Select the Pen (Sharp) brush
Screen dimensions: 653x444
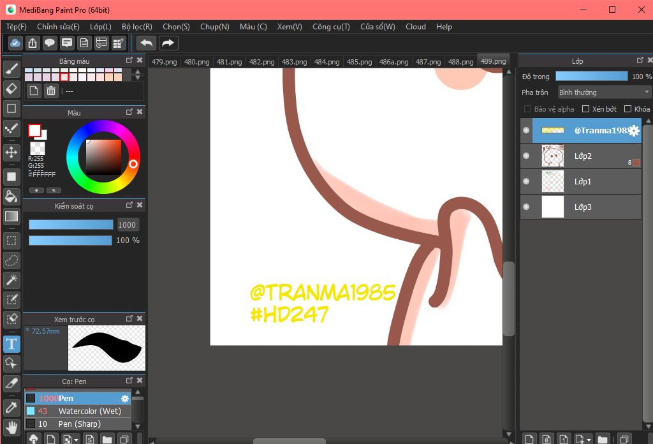click(x=78, y=424)
